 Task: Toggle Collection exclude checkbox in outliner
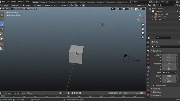(x=177, y=11)
